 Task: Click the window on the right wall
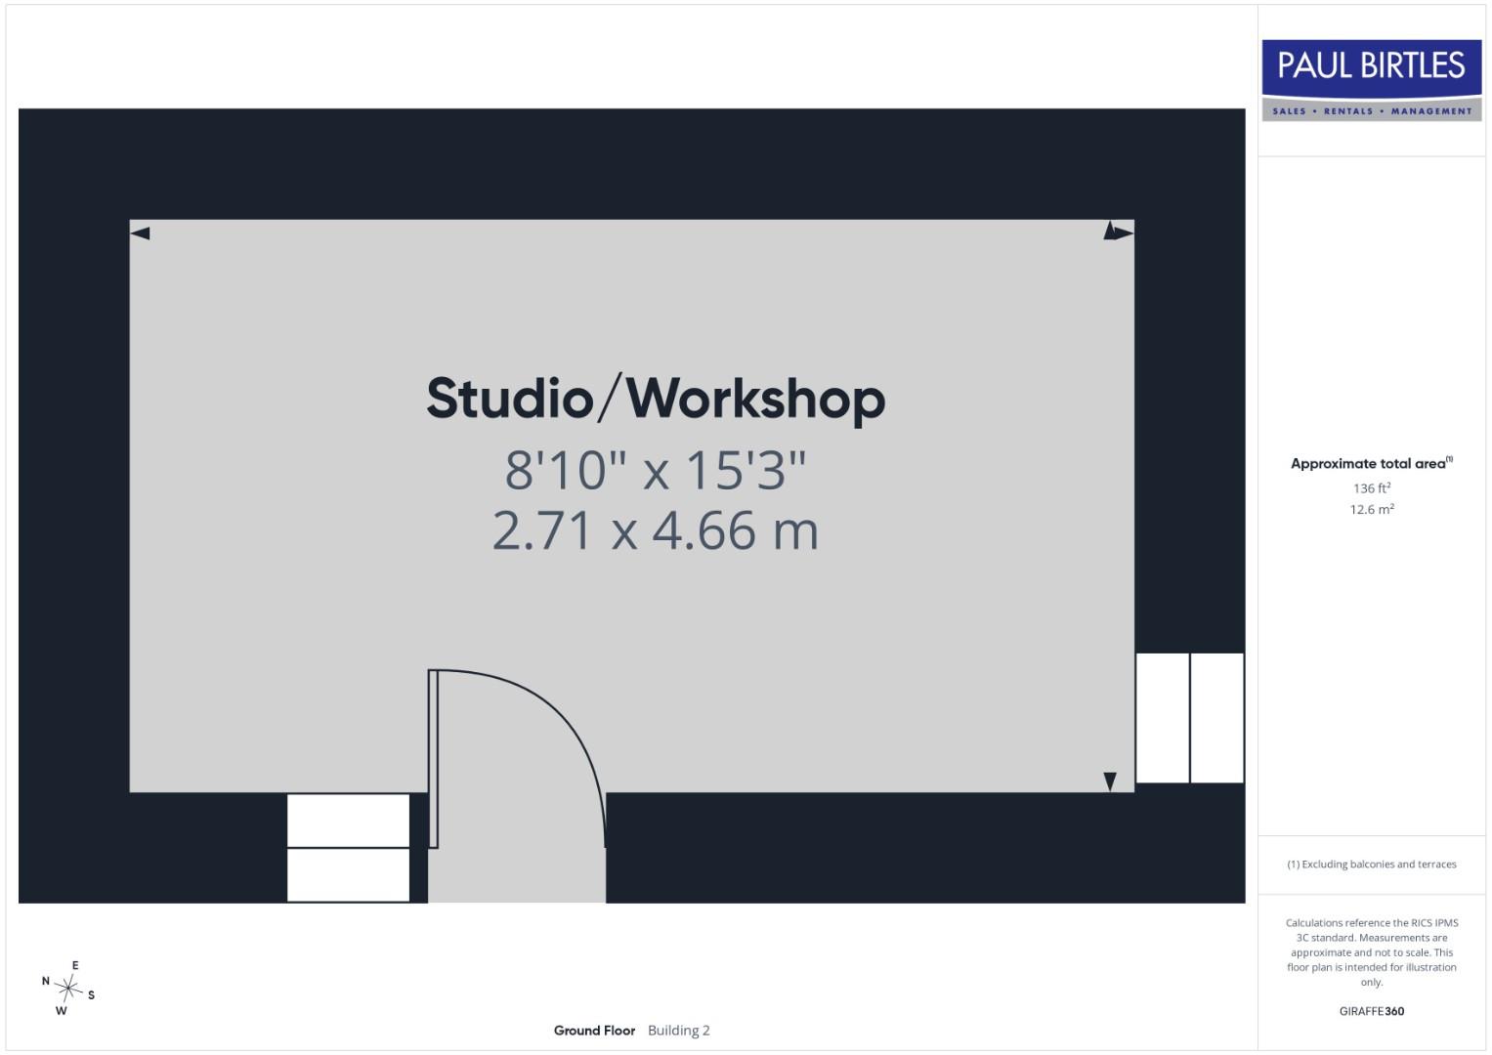(1190, 718)
